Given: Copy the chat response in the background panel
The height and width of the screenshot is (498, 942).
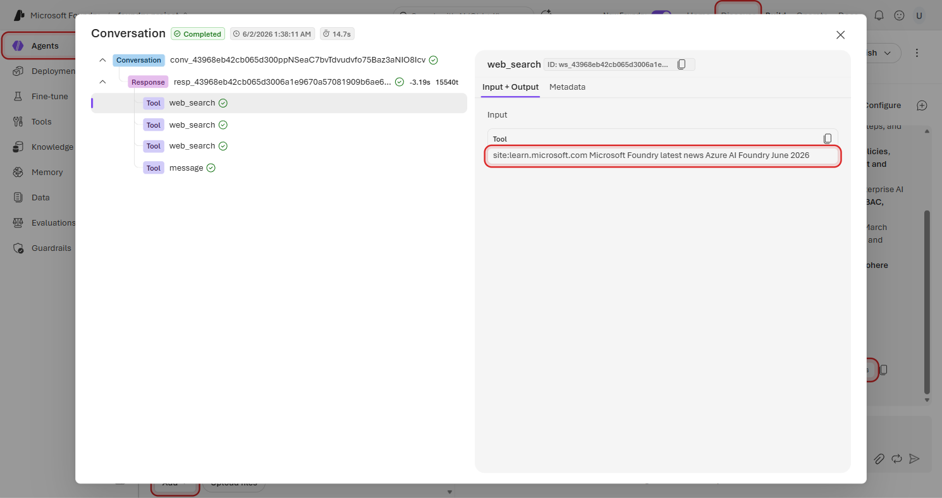Looking at the screenshot, I should click(x=884, y=370).
